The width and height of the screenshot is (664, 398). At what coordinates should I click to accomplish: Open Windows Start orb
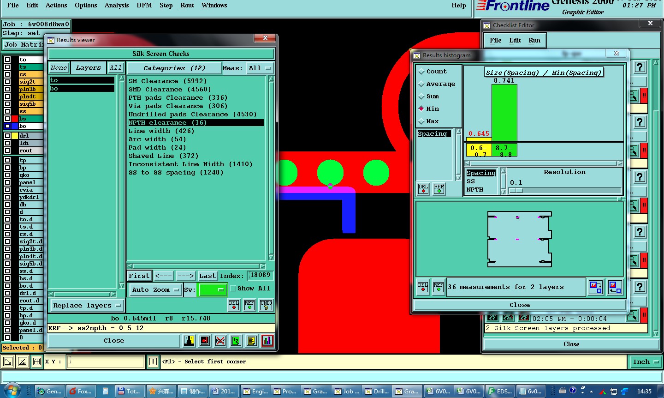(x=12, y=391)
